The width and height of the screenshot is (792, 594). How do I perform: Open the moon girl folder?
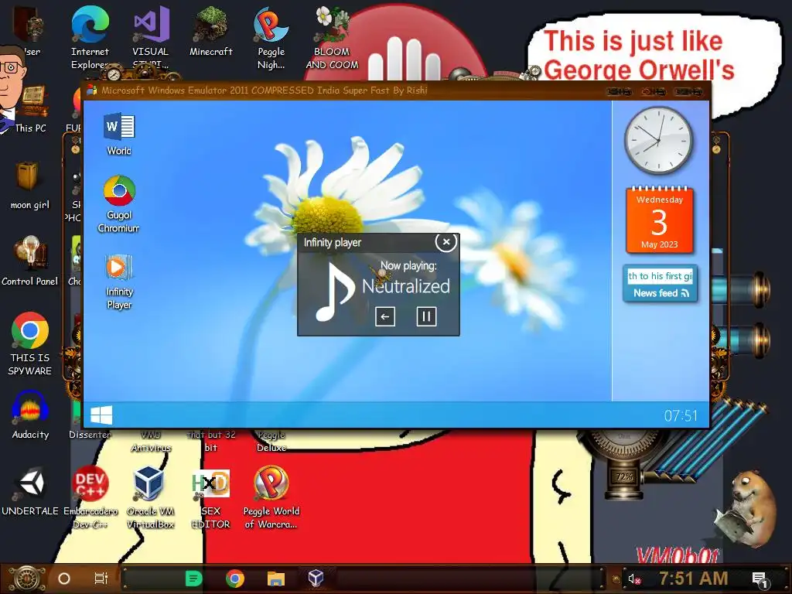pos(30,185)
